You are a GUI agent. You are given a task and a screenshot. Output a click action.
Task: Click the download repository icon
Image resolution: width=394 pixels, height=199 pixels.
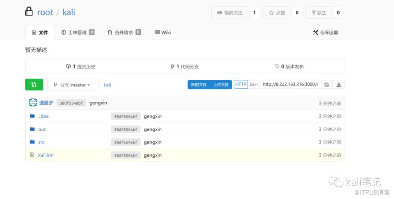coord(339,85)
